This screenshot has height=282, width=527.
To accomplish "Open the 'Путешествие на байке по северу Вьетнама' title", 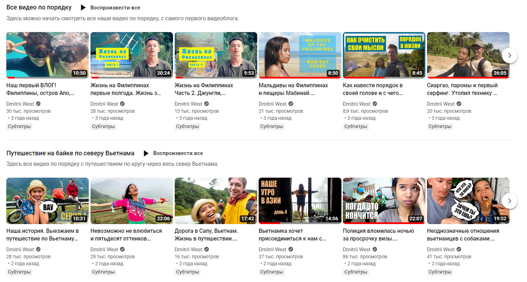I will tap(70, 153).
